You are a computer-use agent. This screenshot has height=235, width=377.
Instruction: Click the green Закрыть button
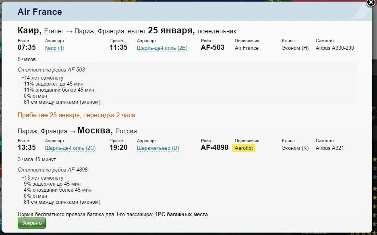[x=32, y=223]
